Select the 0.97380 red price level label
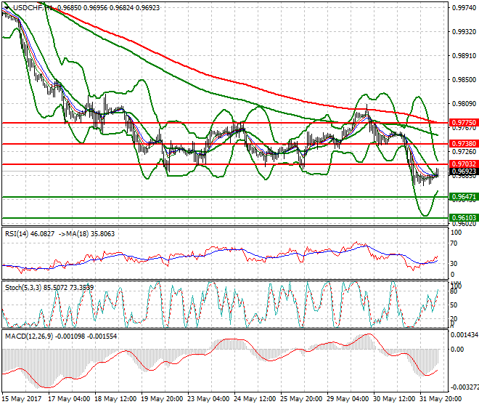Image resolution: width=479 pixels, height=407 pixels. (461, 144)
